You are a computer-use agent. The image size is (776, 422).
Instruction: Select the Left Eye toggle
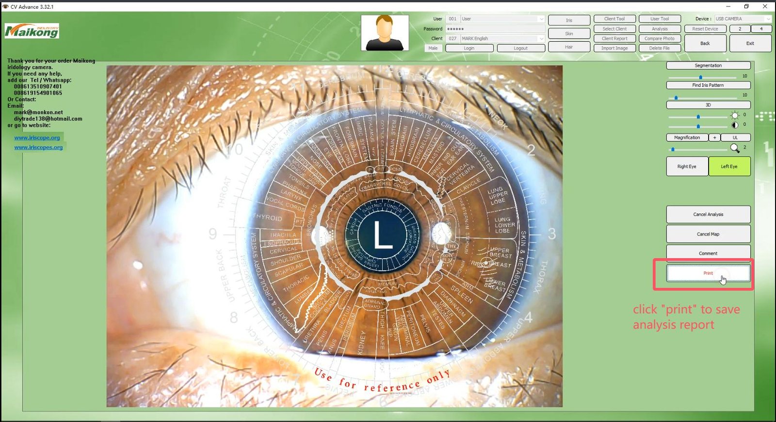[729, 166]
